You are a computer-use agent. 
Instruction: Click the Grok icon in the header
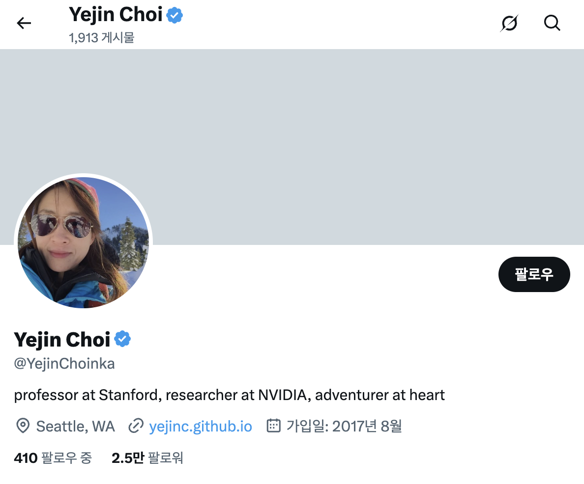tap(509, 23)
